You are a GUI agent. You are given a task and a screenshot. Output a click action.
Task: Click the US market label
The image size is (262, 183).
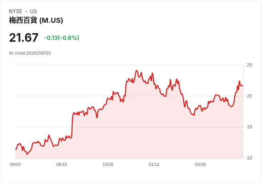click(33, 11)
